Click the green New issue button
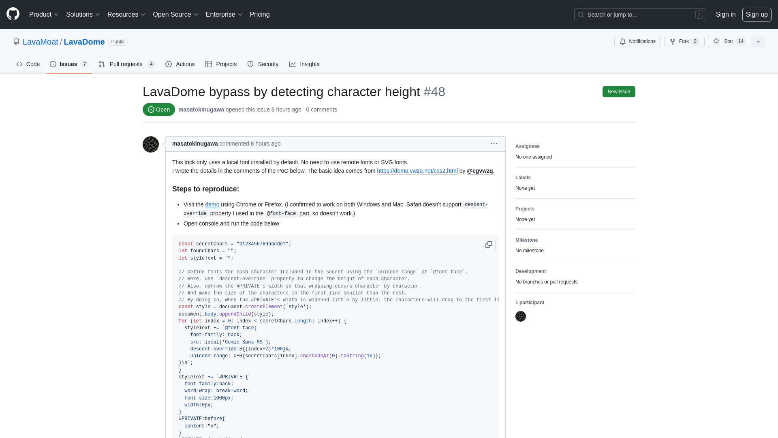This screenshot has height=438, width=778. pos(619,92)
